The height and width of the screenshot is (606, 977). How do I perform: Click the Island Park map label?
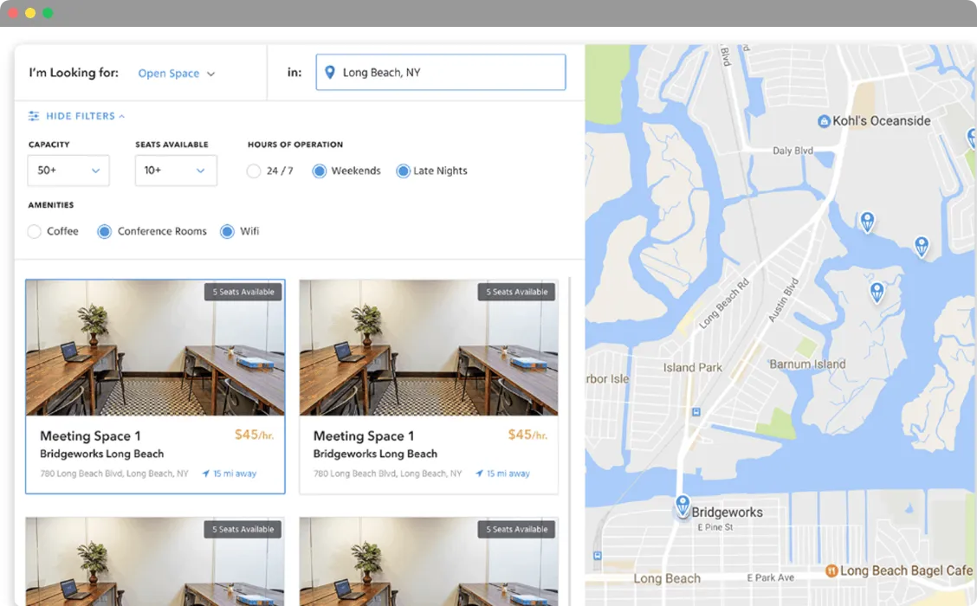[x=692, y=367]
